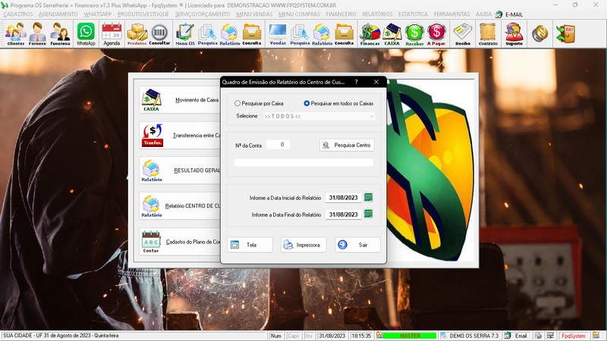The height and width of the screenshot is (341, 607).
Task: Open the WhatsApp toolbar icon
Action: click(x=86, y=33)
